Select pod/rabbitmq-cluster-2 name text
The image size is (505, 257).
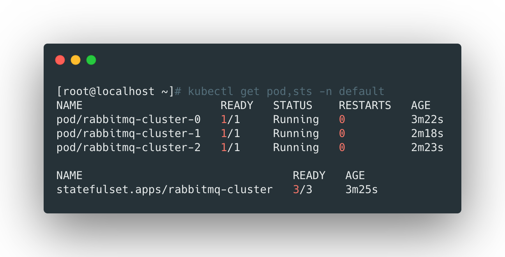click(x=129, y=148)
